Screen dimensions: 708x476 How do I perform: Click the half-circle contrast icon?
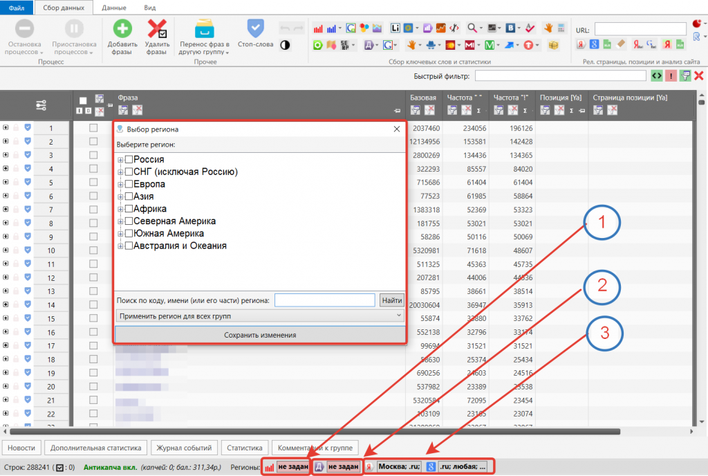point(285,45)
